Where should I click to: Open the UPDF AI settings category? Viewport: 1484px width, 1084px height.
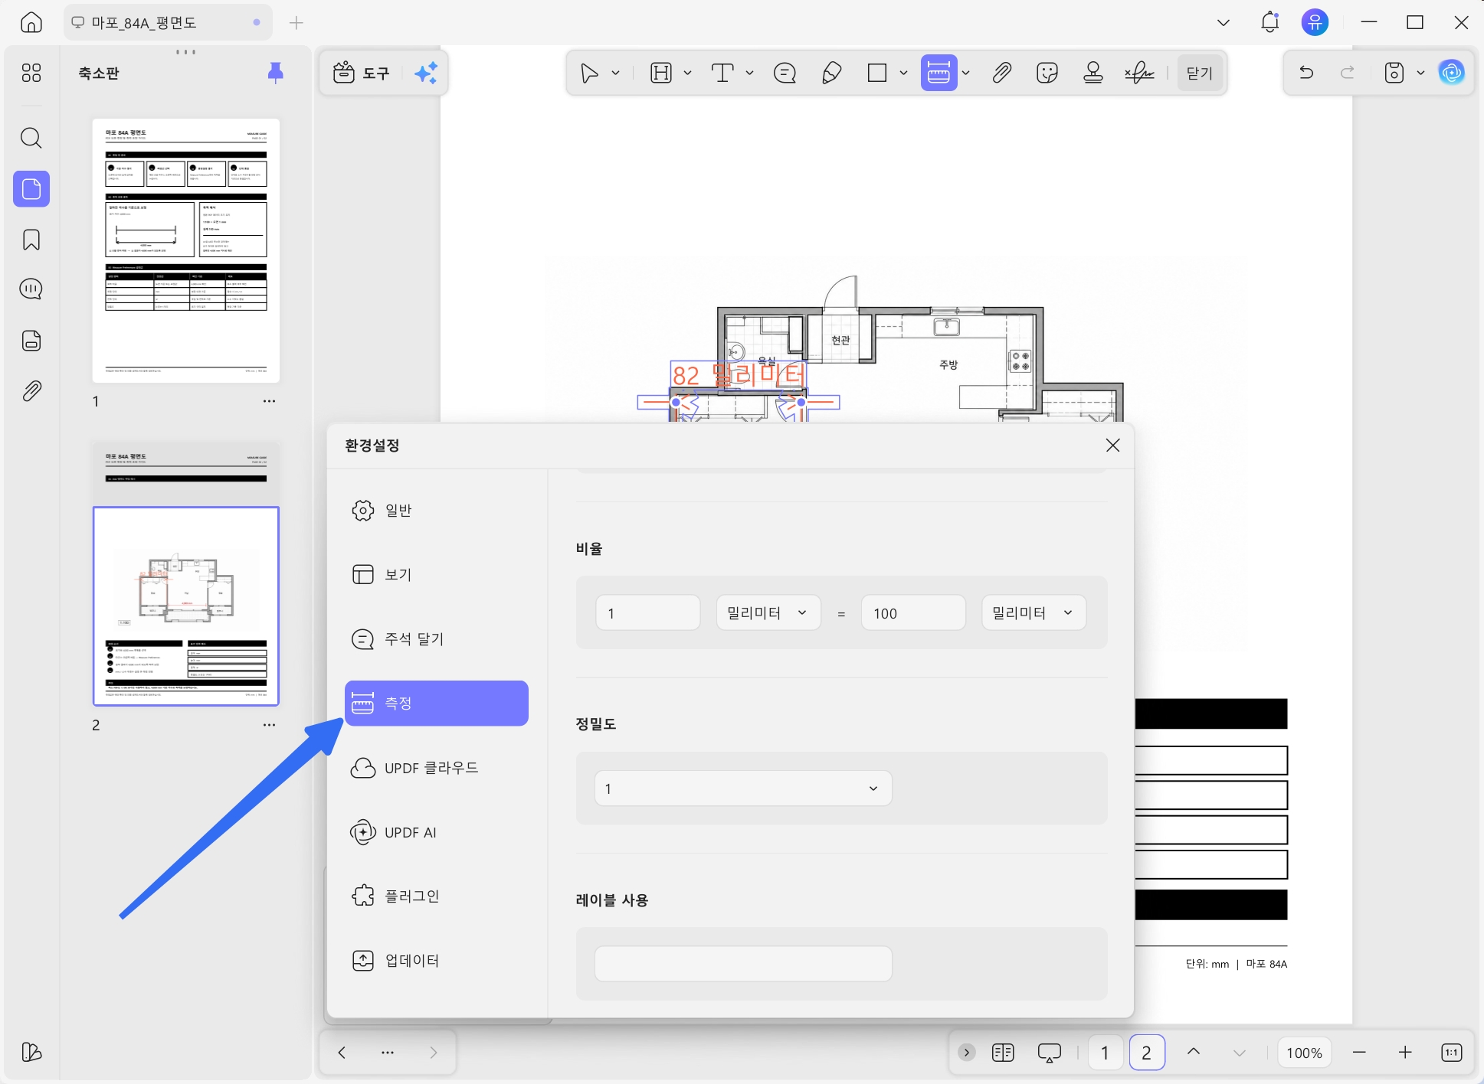[x=437, y=832]
